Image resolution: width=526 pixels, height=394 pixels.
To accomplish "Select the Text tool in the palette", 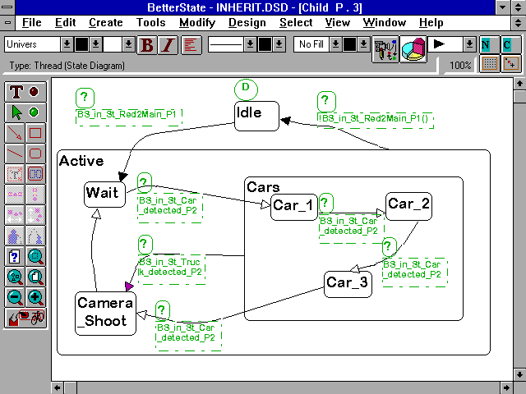I will [16, 91].
